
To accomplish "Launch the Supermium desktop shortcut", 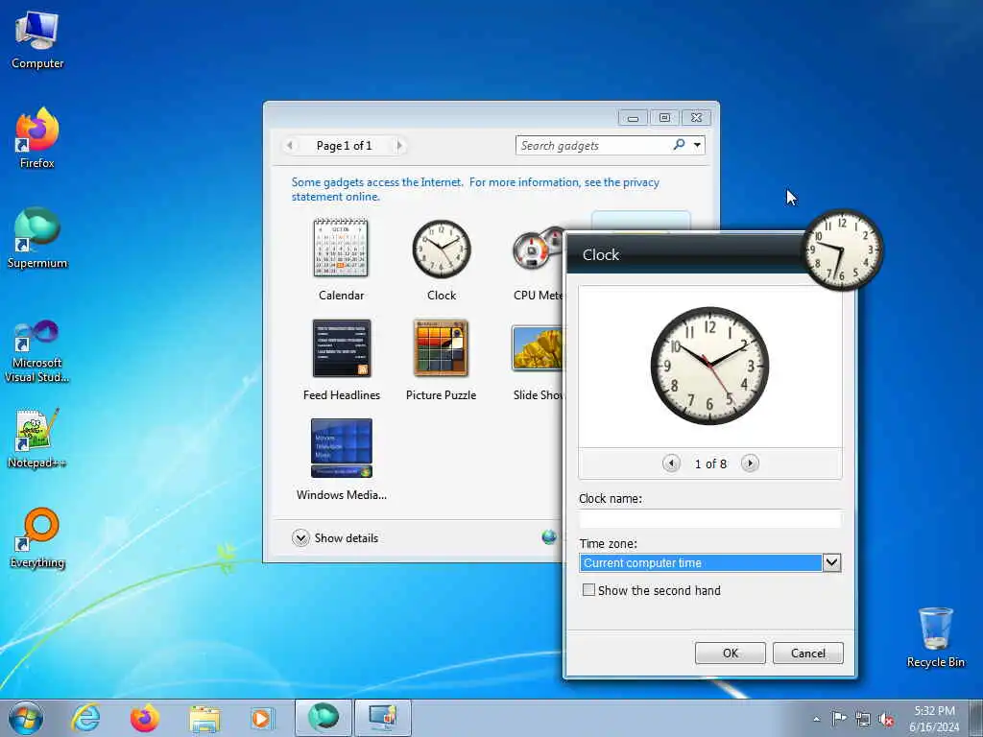I will coord(37,238).
